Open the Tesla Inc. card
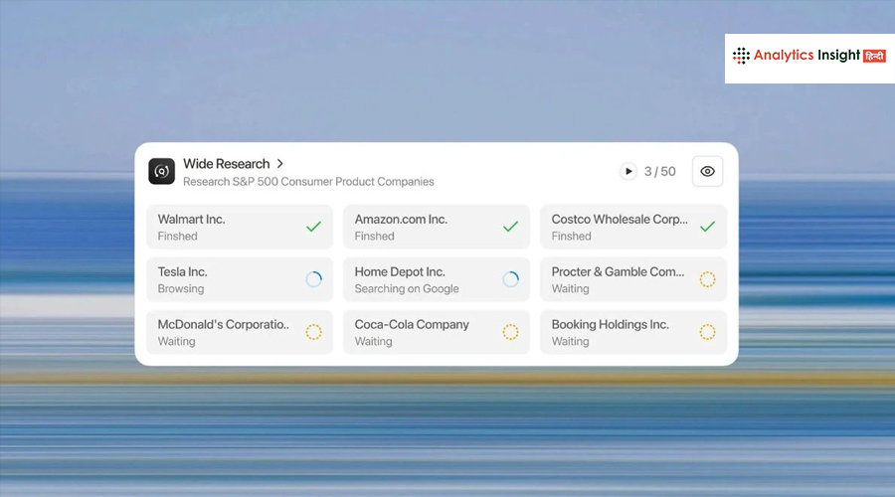Screen dimensions: 895x497 pyautogui.click(x=240, y=279)
